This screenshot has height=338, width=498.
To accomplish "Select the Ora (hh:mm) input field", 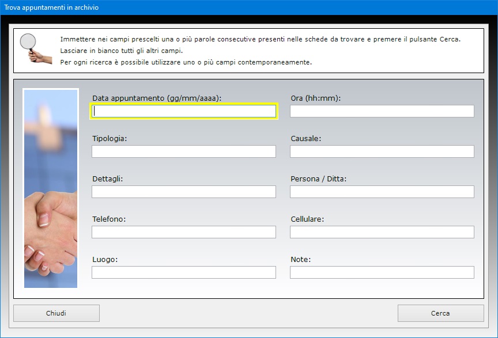I will 382,111.
